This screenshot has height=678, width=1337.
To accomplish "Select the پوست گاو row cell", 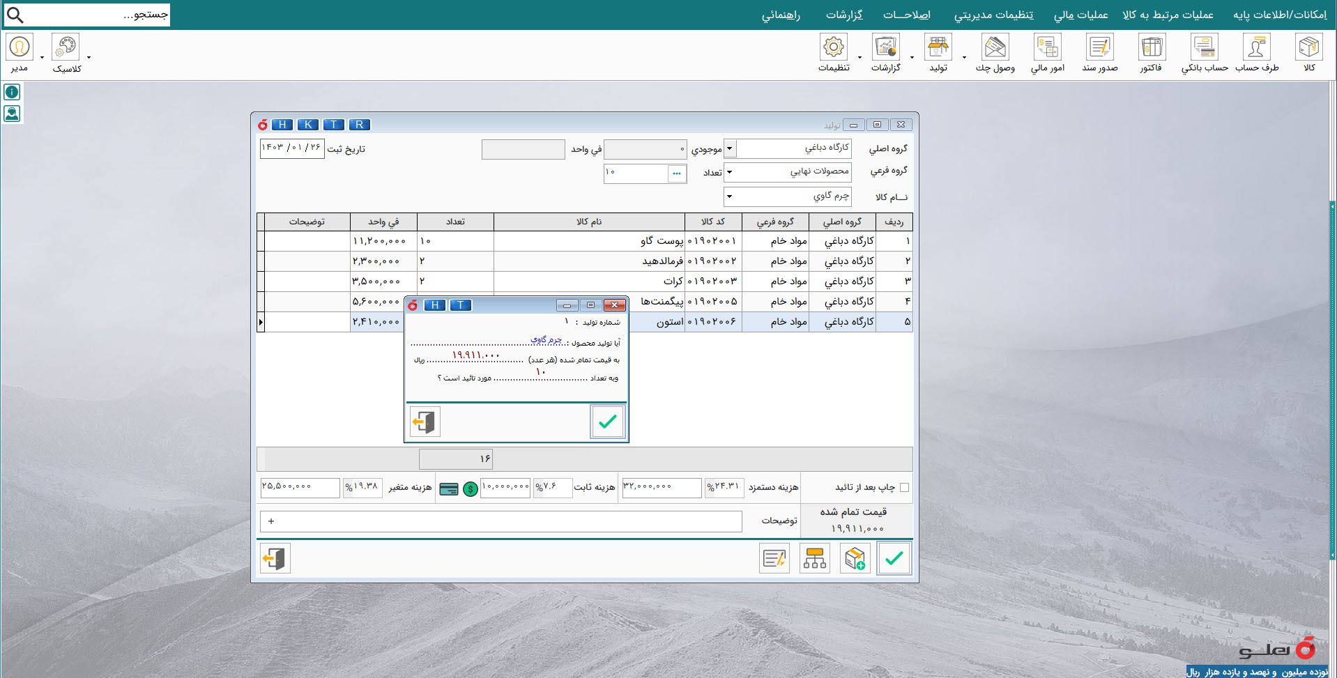I will coord(589,241).
